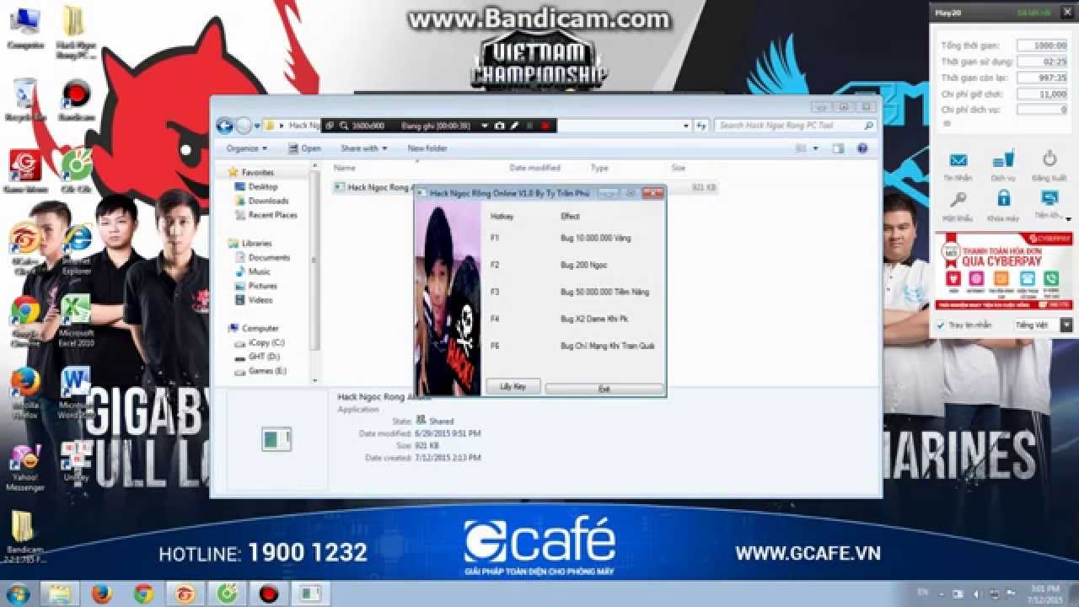Open the UniKey desktop shortcut
The height and width of the screenshot is (607, 1079).
(x=76, y=461)
